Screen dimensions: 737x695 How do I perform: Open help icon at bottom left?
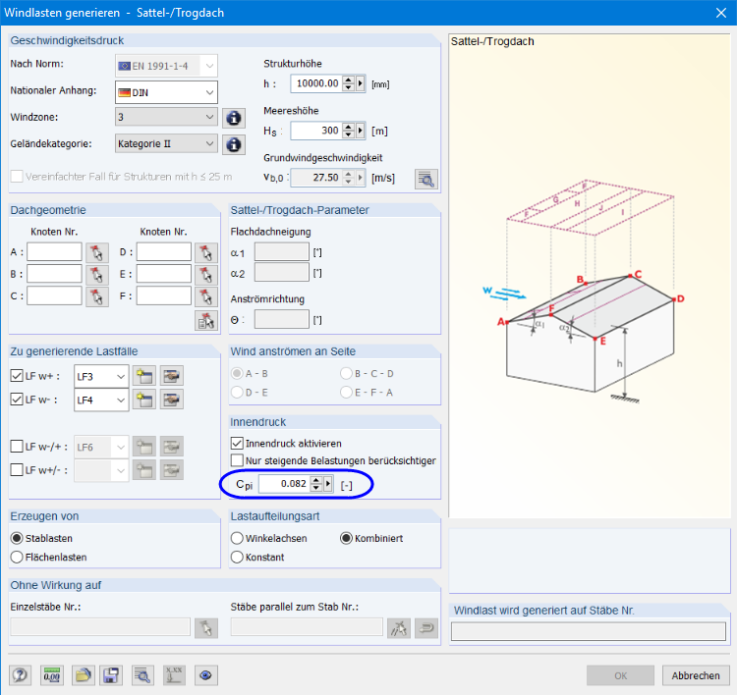point(21,675)
